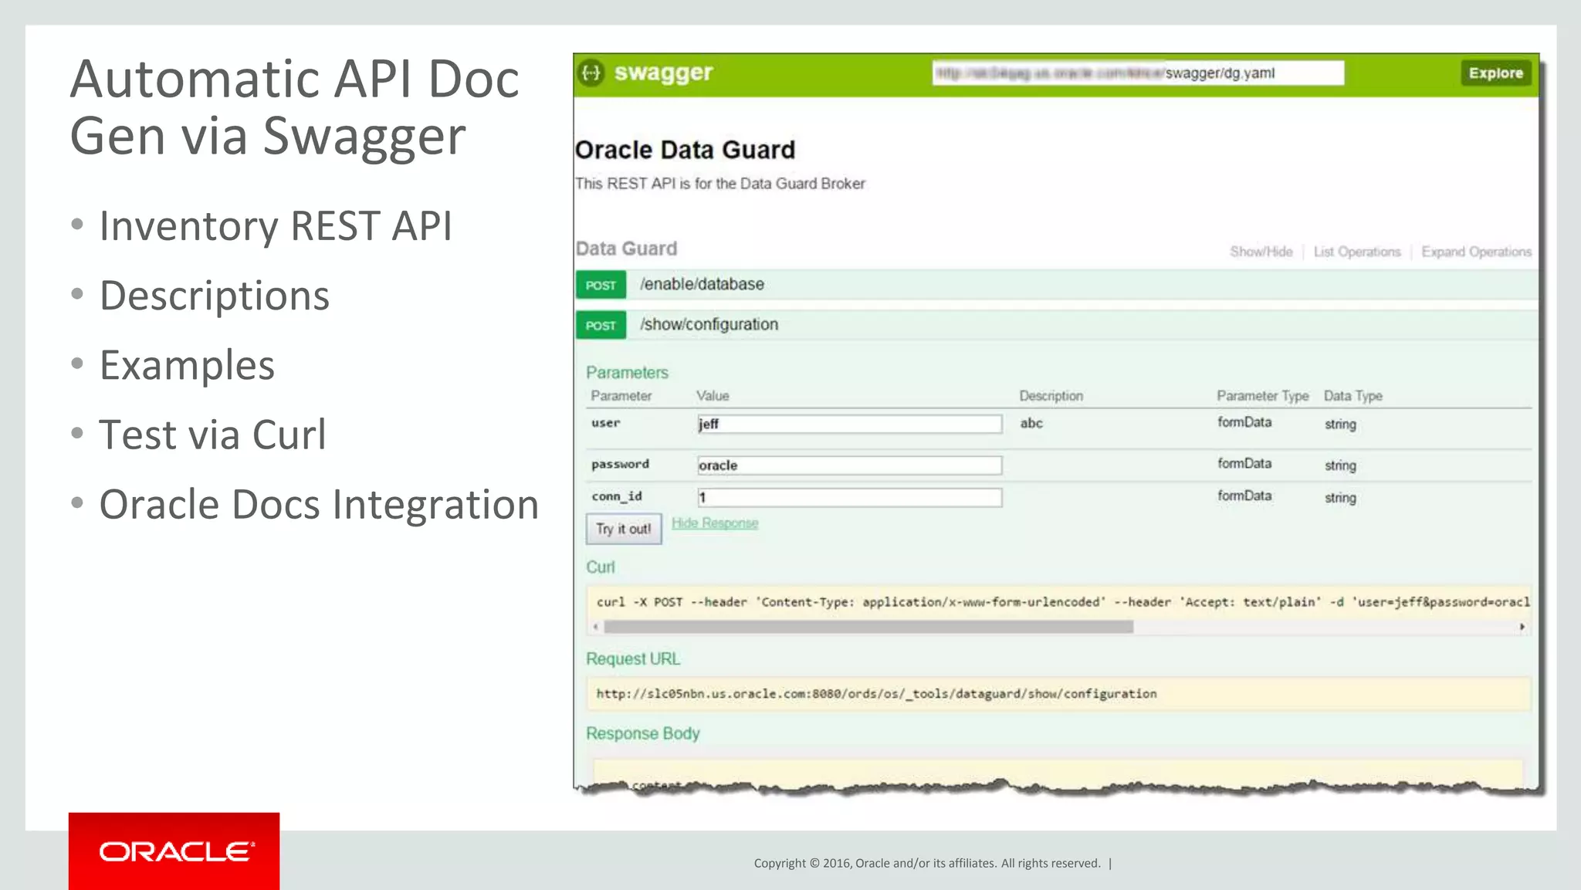Viewport: 1581px width, 890px height.
Task: Open List Operations link
Action: [x=1356, y=252]
